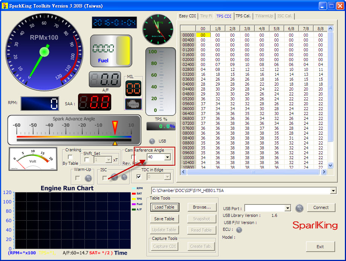Select the highlighted cell in row 00000

click(203, 35)
